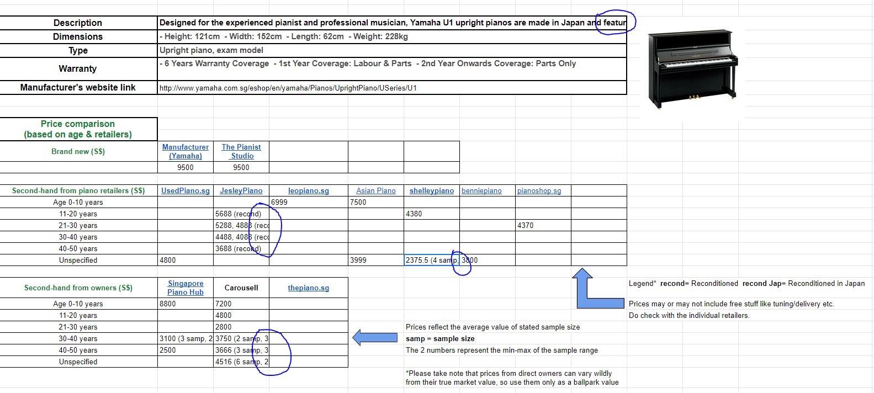This screenshot has height=393, width=874.
Task: Open The Pianist Studio link
Action: pos(241,151)
